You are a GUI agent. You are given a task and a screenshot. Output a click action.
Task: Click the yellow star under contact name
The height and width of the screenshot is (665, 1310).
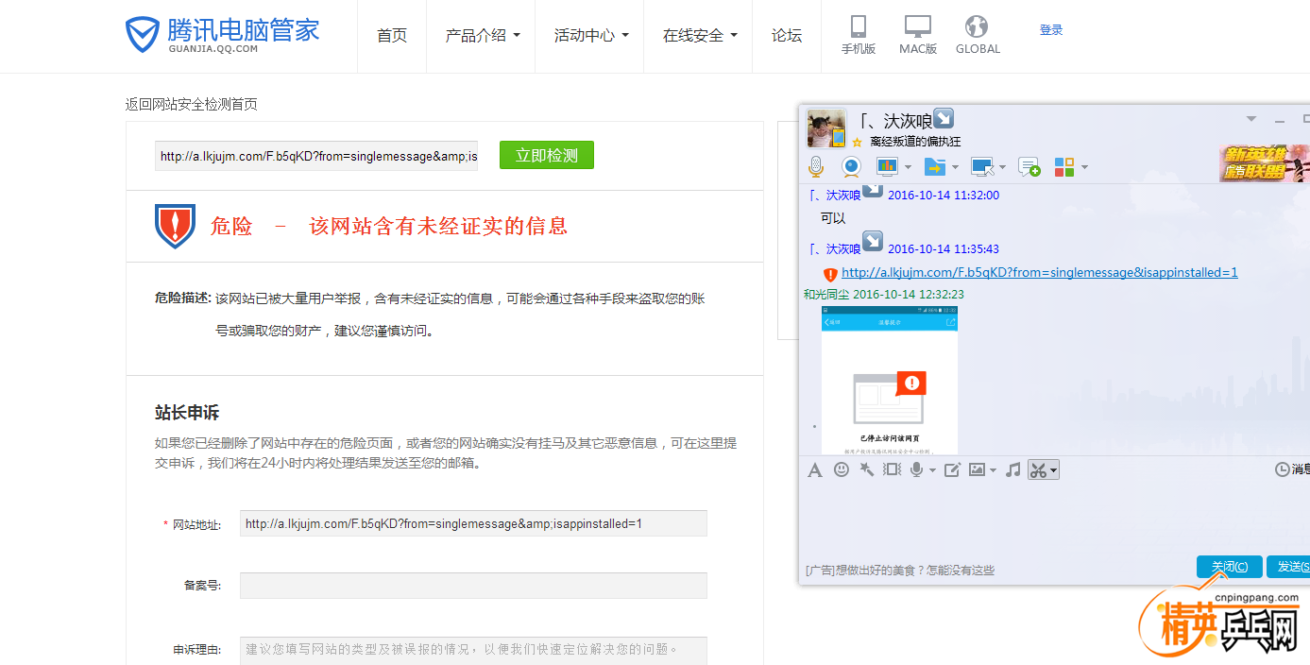click(x=857, y=142)
